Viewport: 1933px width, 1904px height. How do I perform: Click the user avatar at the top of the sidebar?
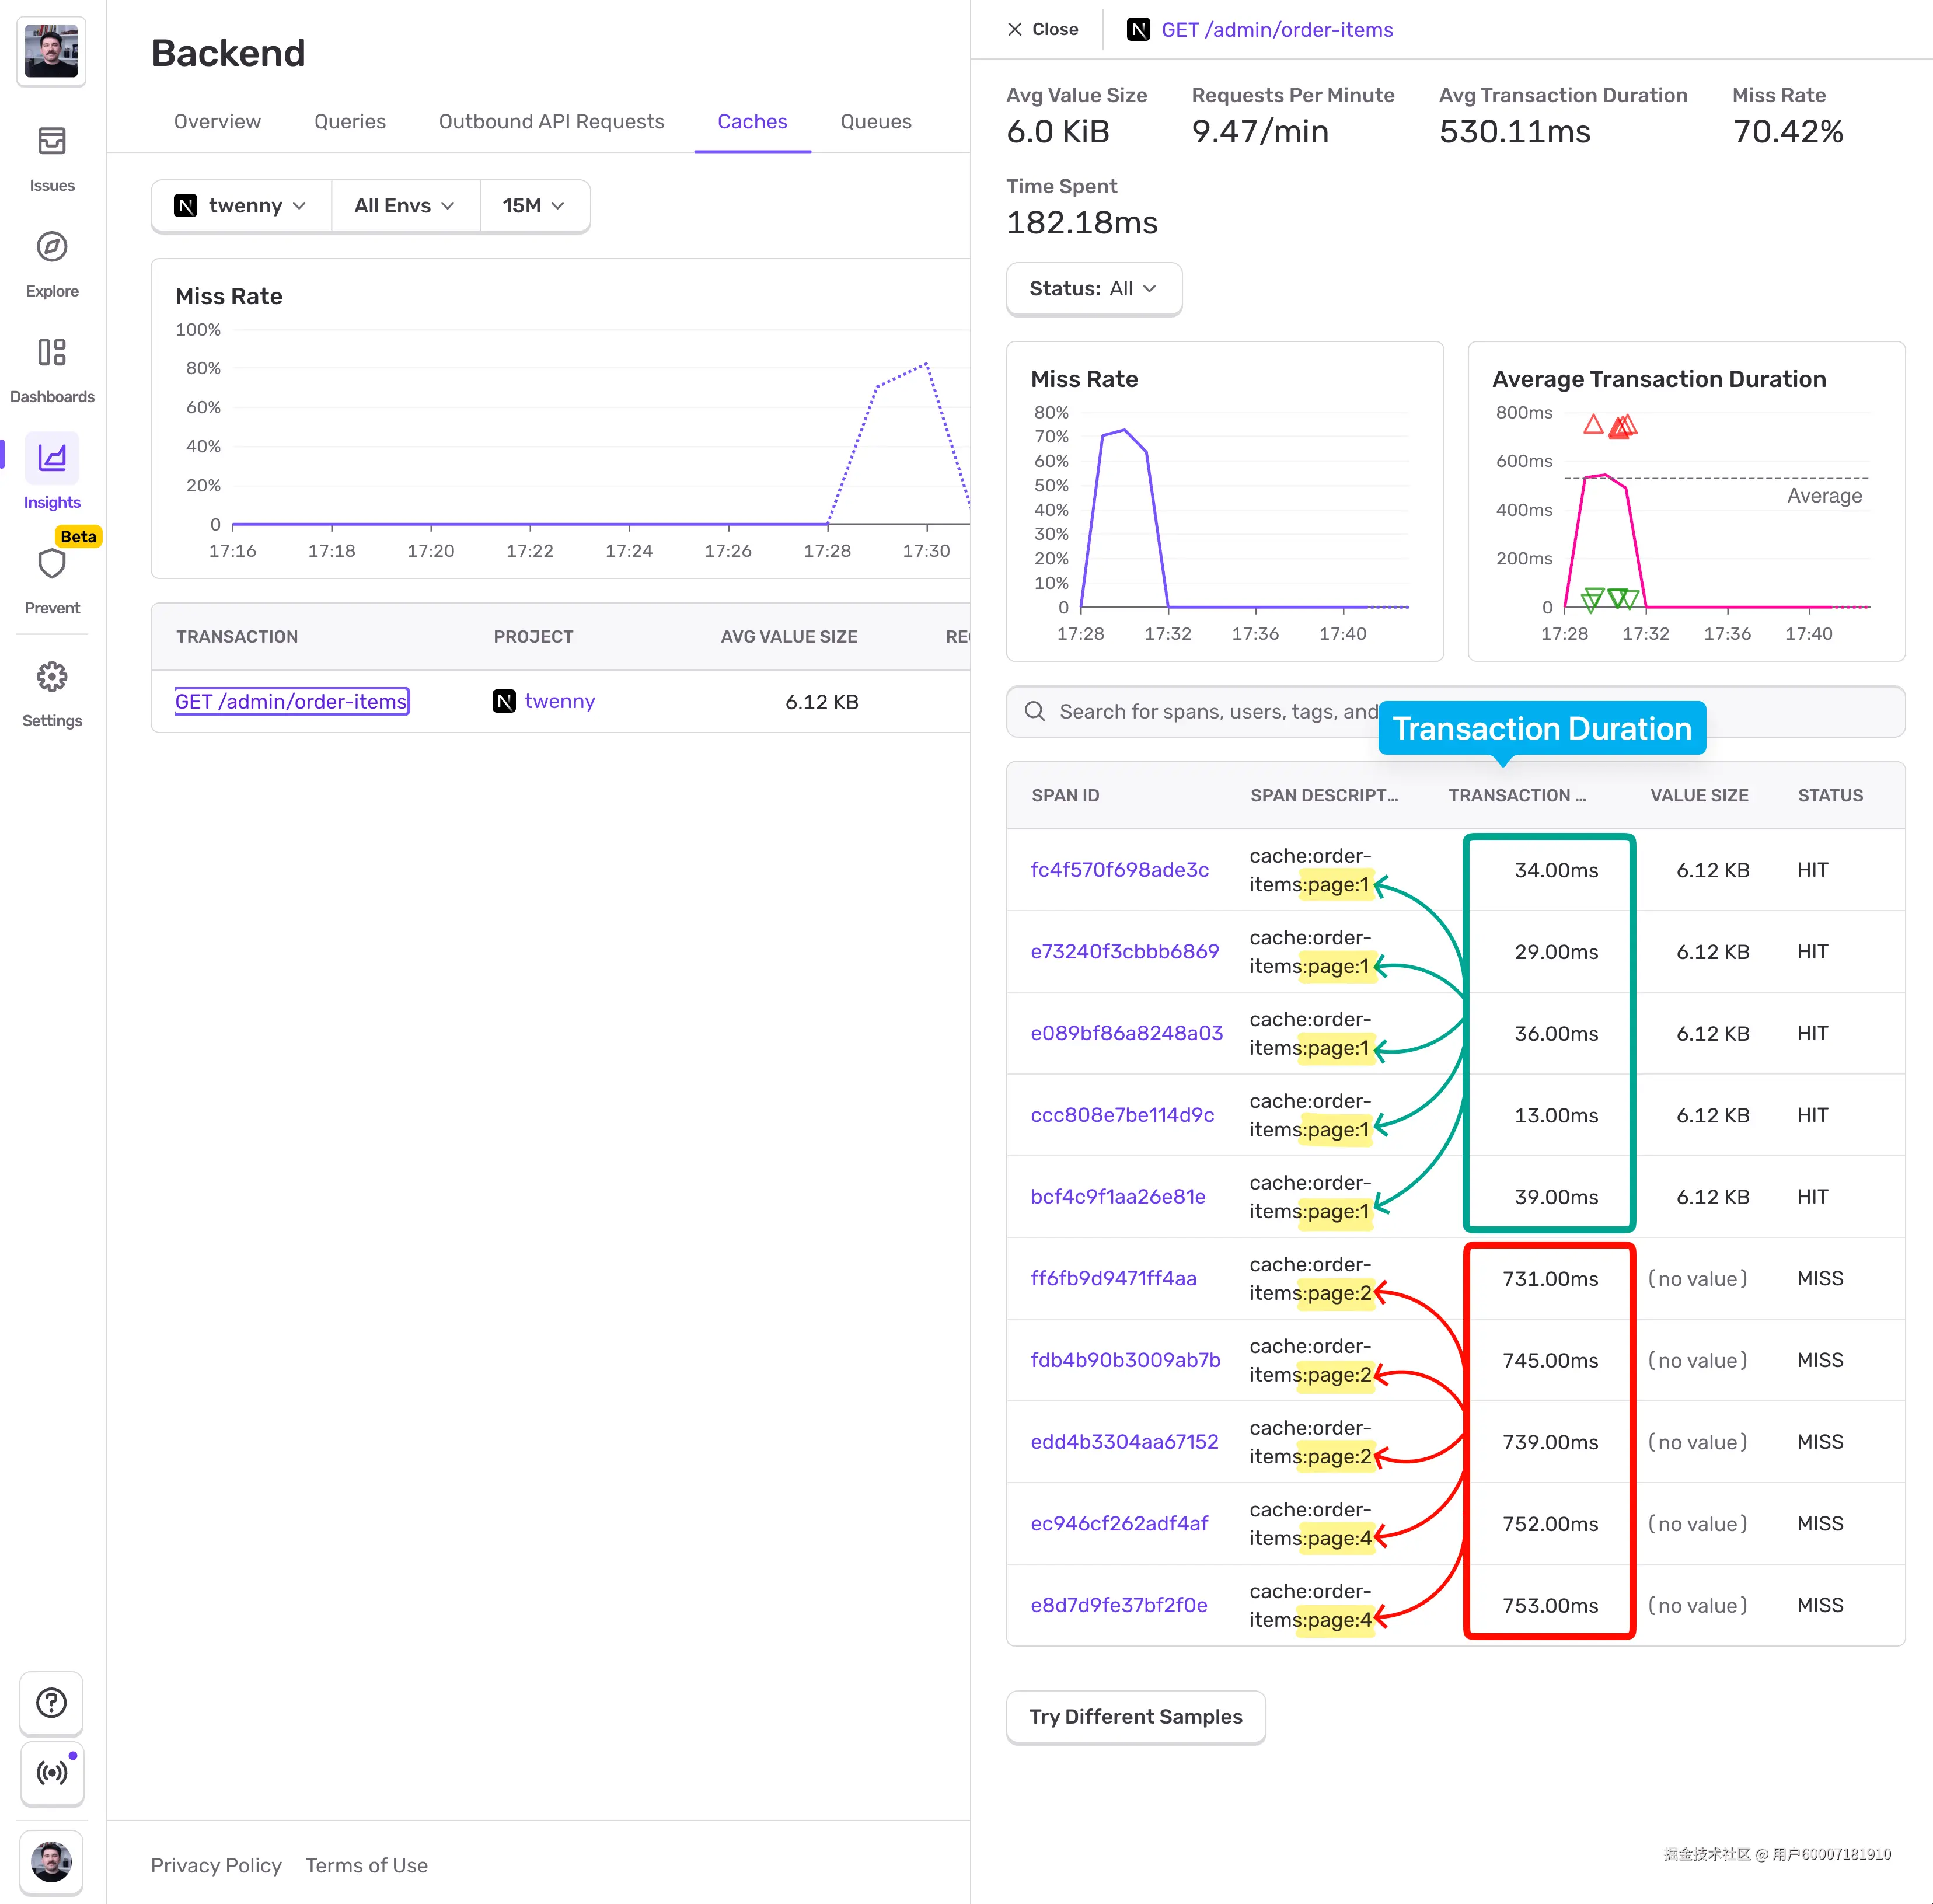52,52
